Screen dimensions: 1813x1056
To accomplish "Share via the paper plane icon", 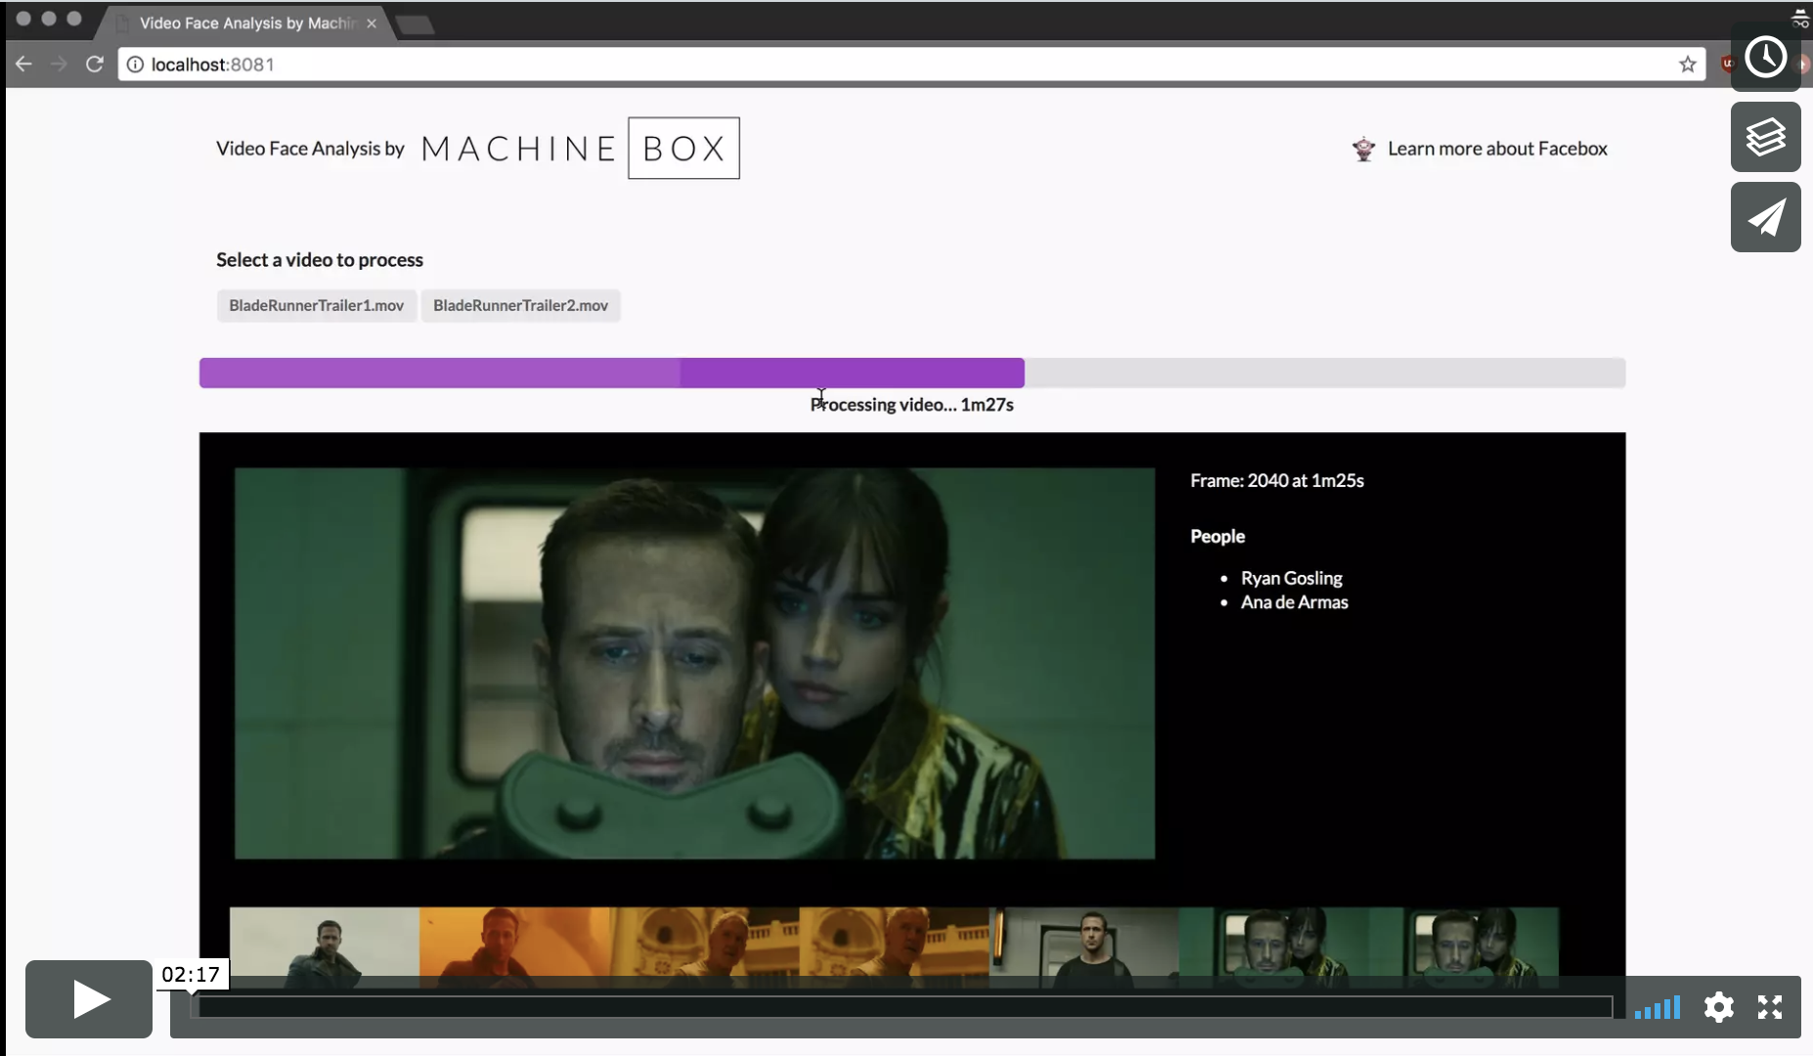I will tap(1765, 217).
